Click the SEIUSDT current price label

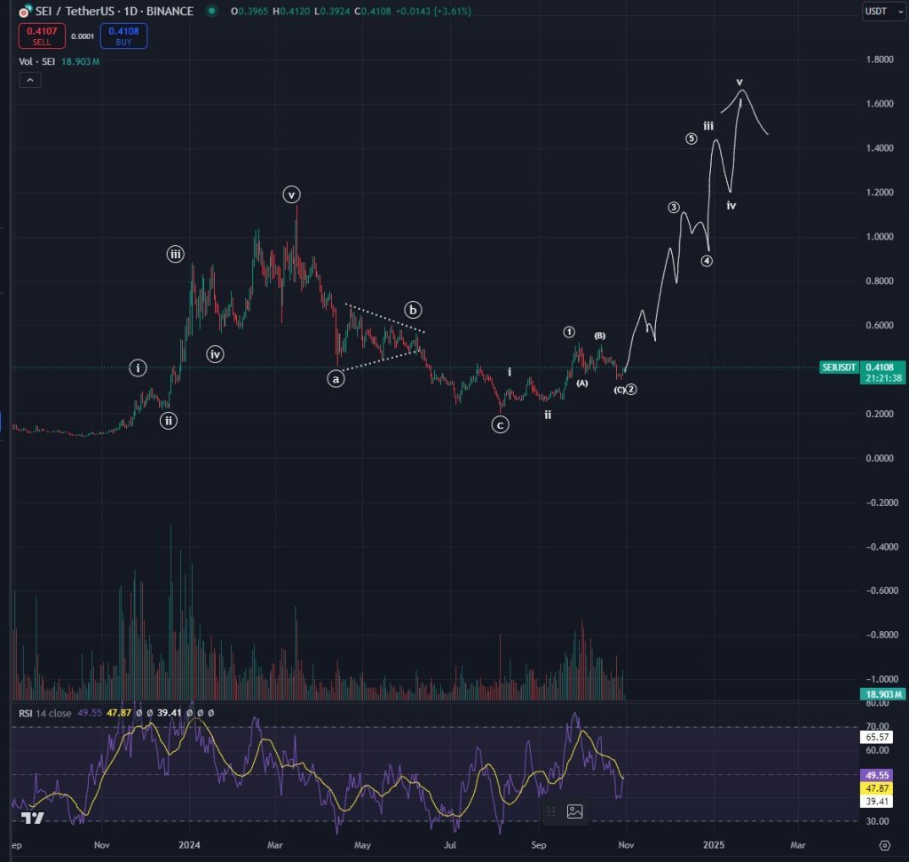[838, 368]
